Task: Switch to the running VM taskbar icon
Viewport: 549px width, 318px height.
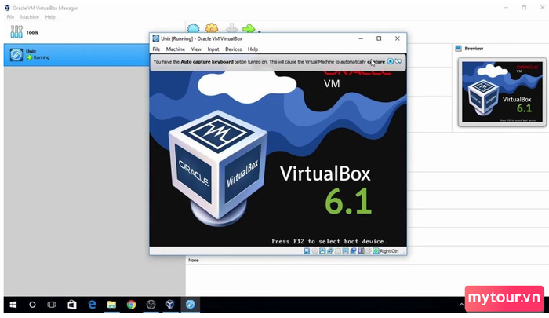Action: [x=190, y=305]
